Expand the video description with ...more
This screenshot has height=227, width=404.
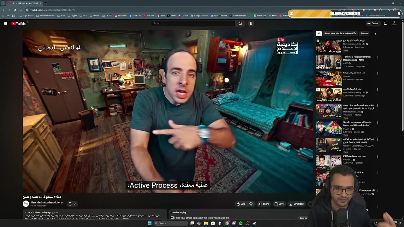125,219
